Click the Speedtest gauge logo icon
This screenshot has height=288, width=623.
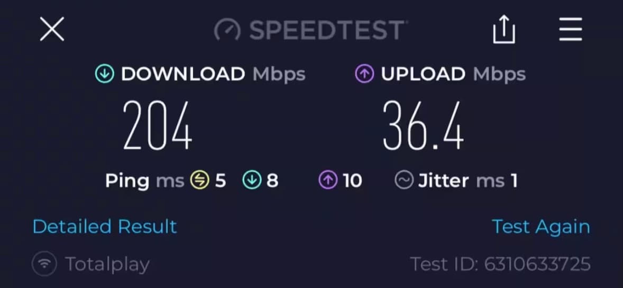[227, 30]
